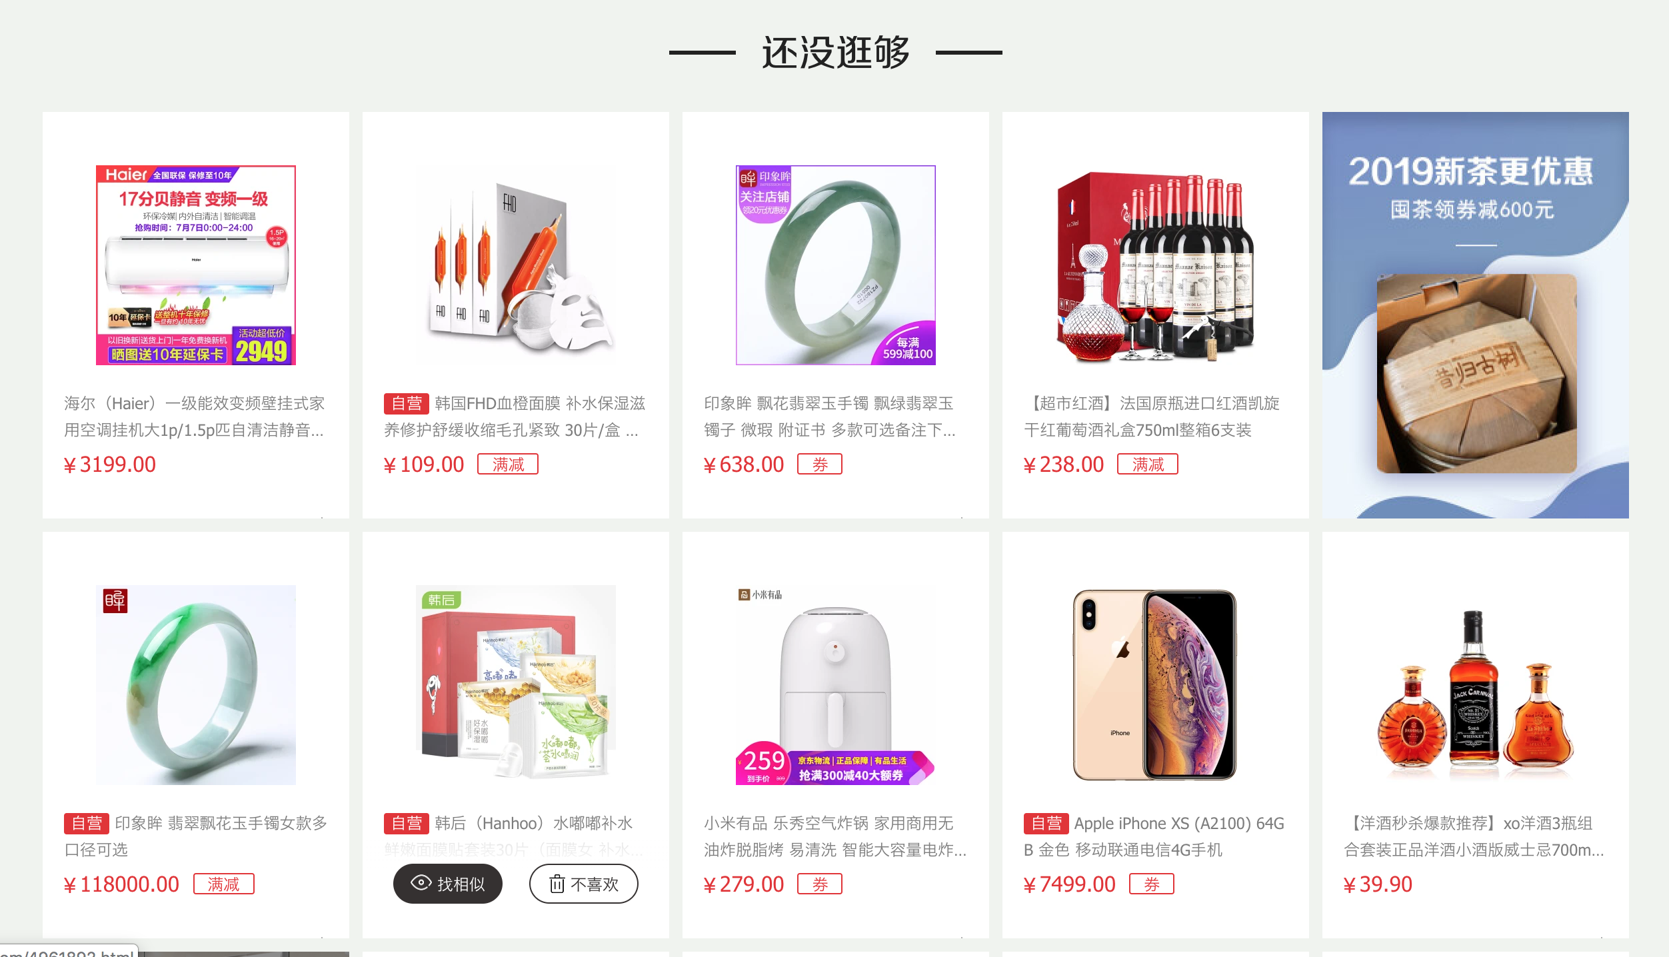Open the green jade bracelet image priced ¥638
1669x957 pixels.
click(x=836, y=265)
